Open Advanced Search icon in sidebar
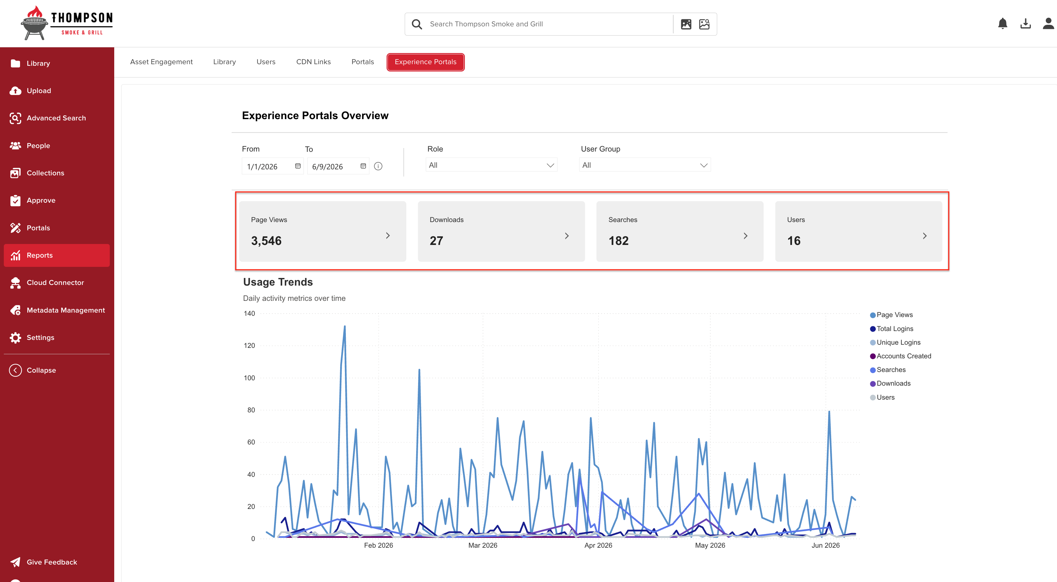Screen dimensions: 1057x582 click(x=15, y=118)
